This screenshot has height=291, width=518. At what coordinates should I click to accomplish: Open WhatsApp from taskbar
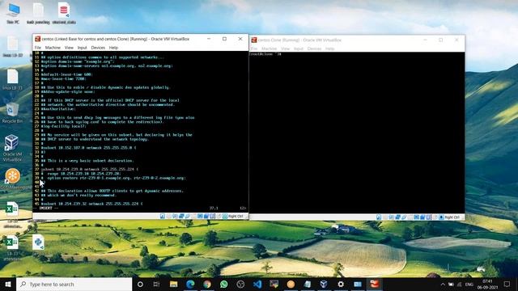point(223,284)
